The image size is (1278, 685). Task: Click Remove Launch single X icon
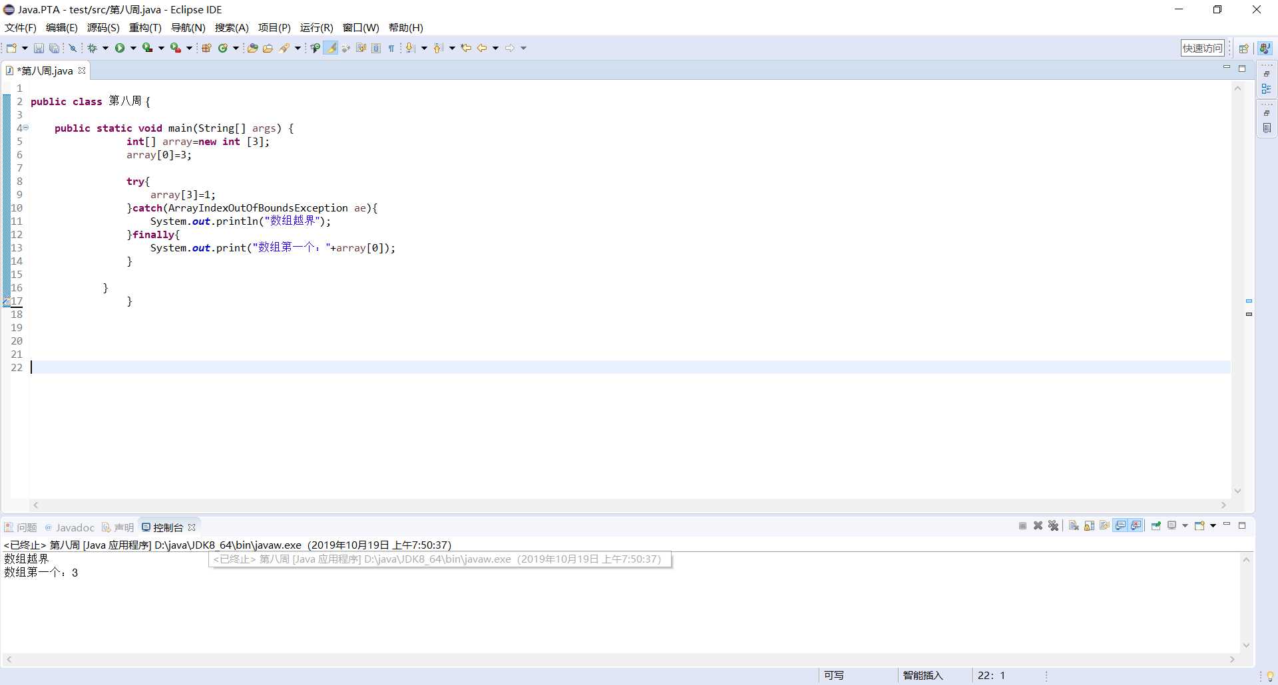click(x=1038, y=526)
